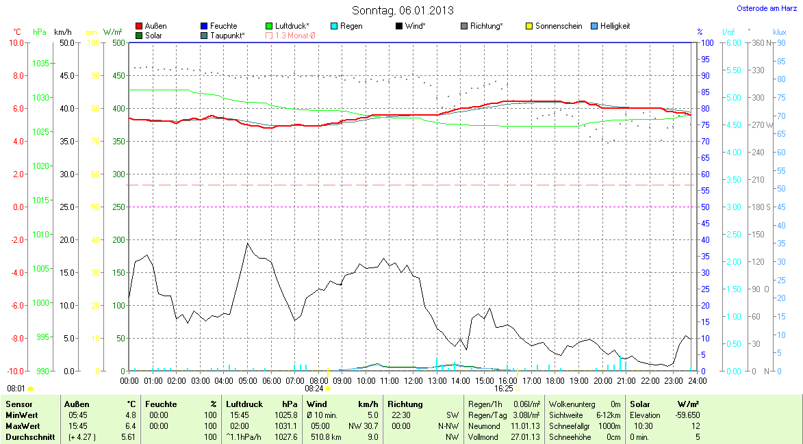The image size is (803, 444).
Task: Click the dark green Solar legend square
Action: pyautogui.click(x=140, y=36)
